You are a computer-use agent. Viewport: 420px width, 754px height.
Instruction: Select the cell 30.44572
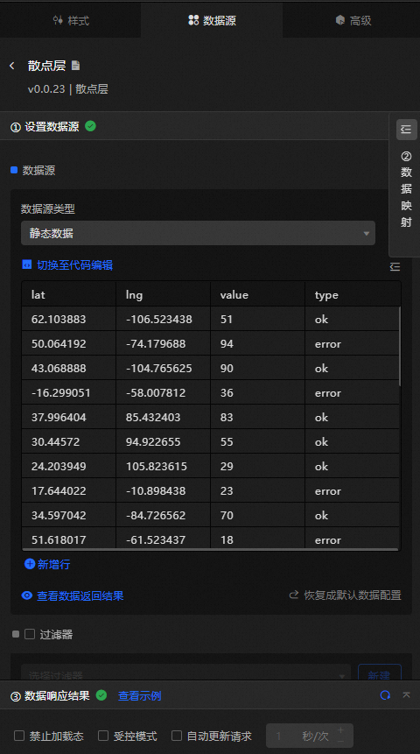coord(69,441)
